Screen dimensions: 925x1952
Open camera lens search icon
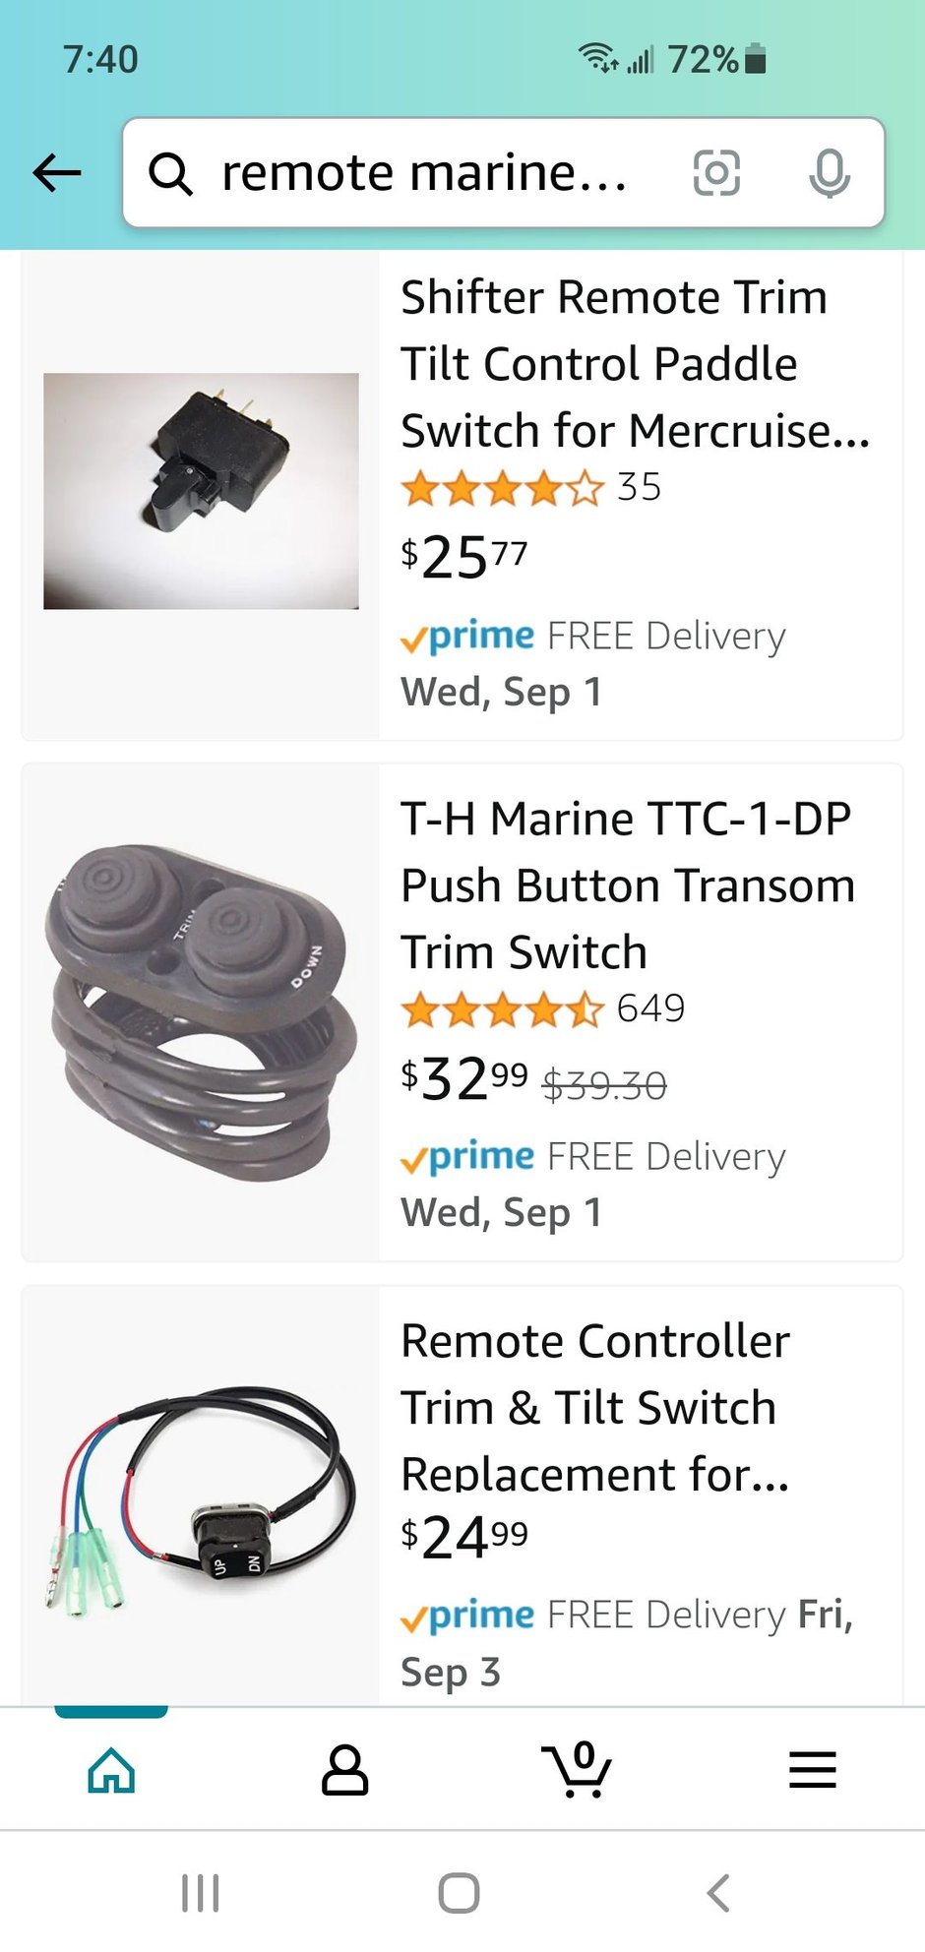click(716, 173)
